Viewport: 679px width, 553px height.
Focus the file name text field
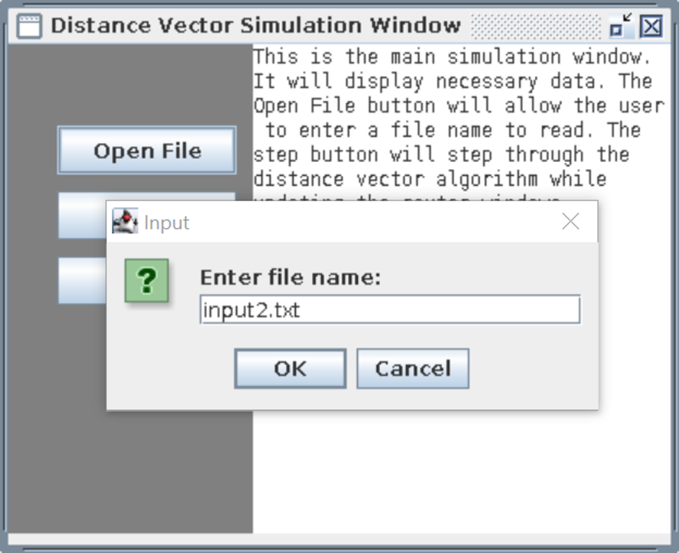(x=389, y=310)
